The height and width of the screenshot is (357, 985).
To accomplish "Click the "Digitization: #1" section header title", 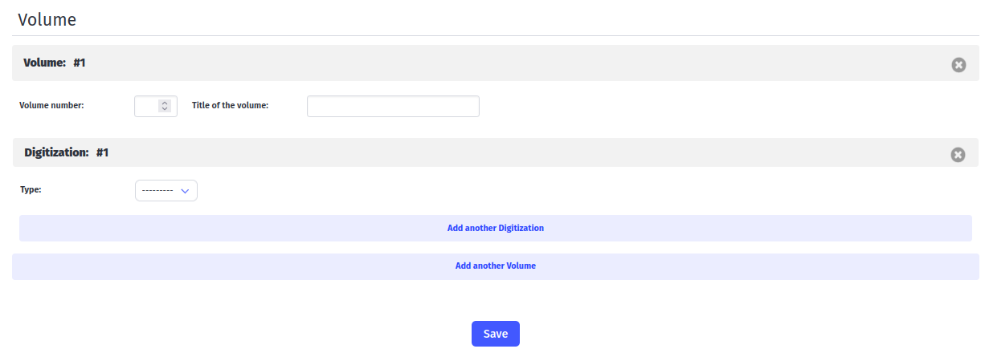I will point(66,152).
